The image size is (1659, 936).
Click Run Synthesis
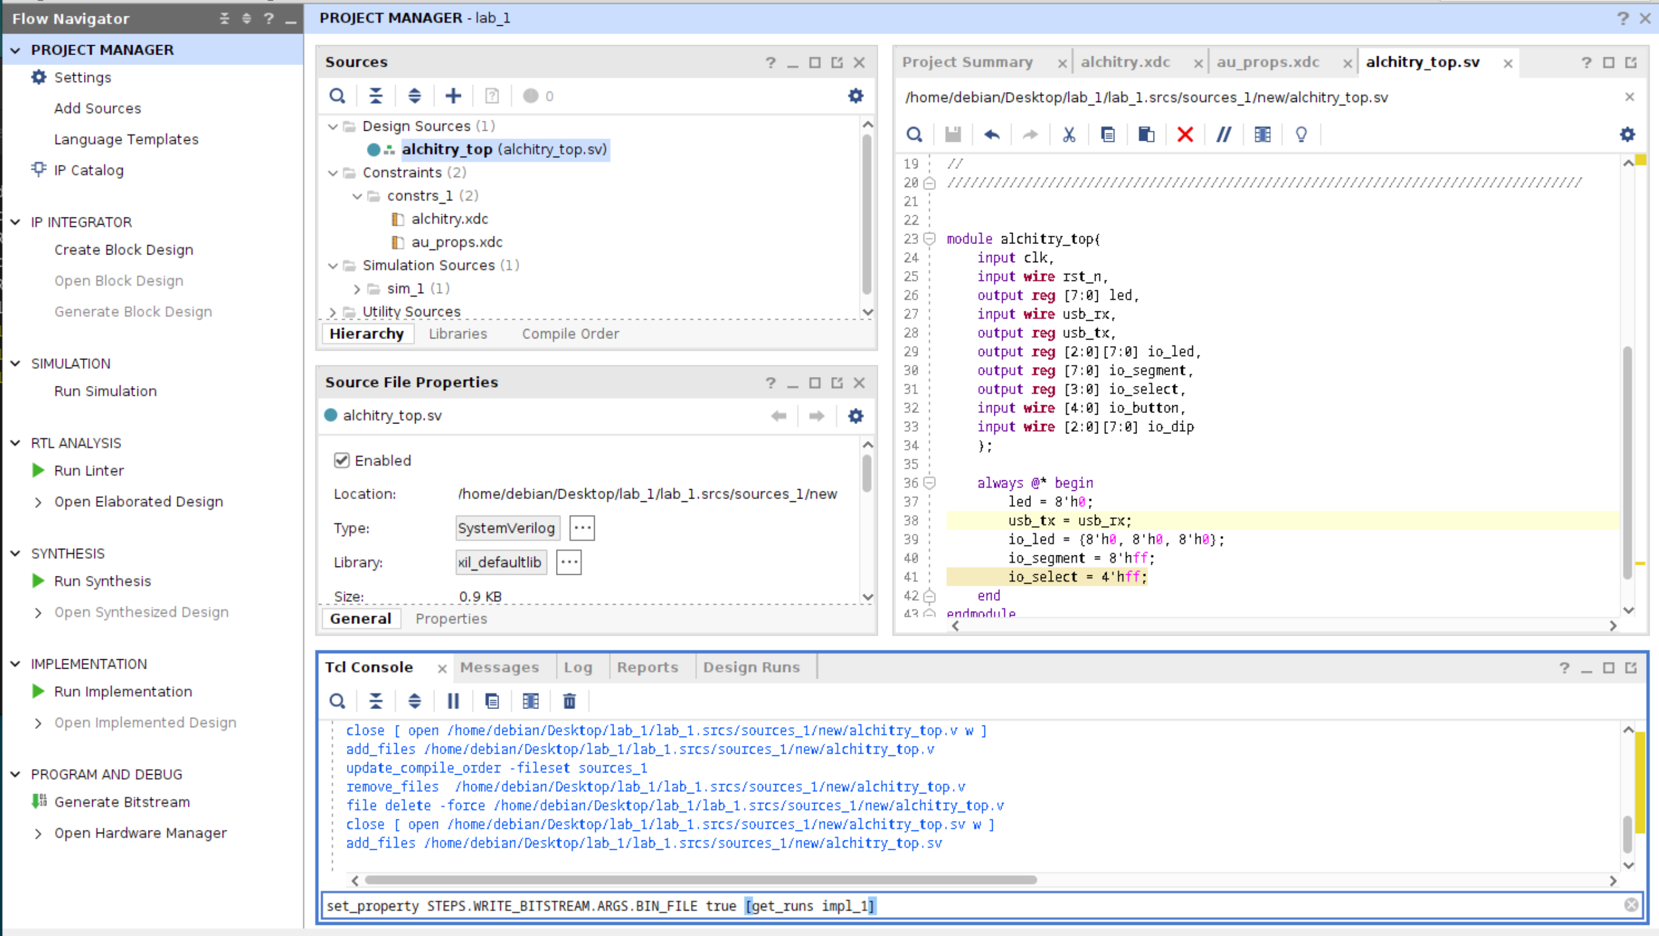pyautogui.click(x=102, y=581)
